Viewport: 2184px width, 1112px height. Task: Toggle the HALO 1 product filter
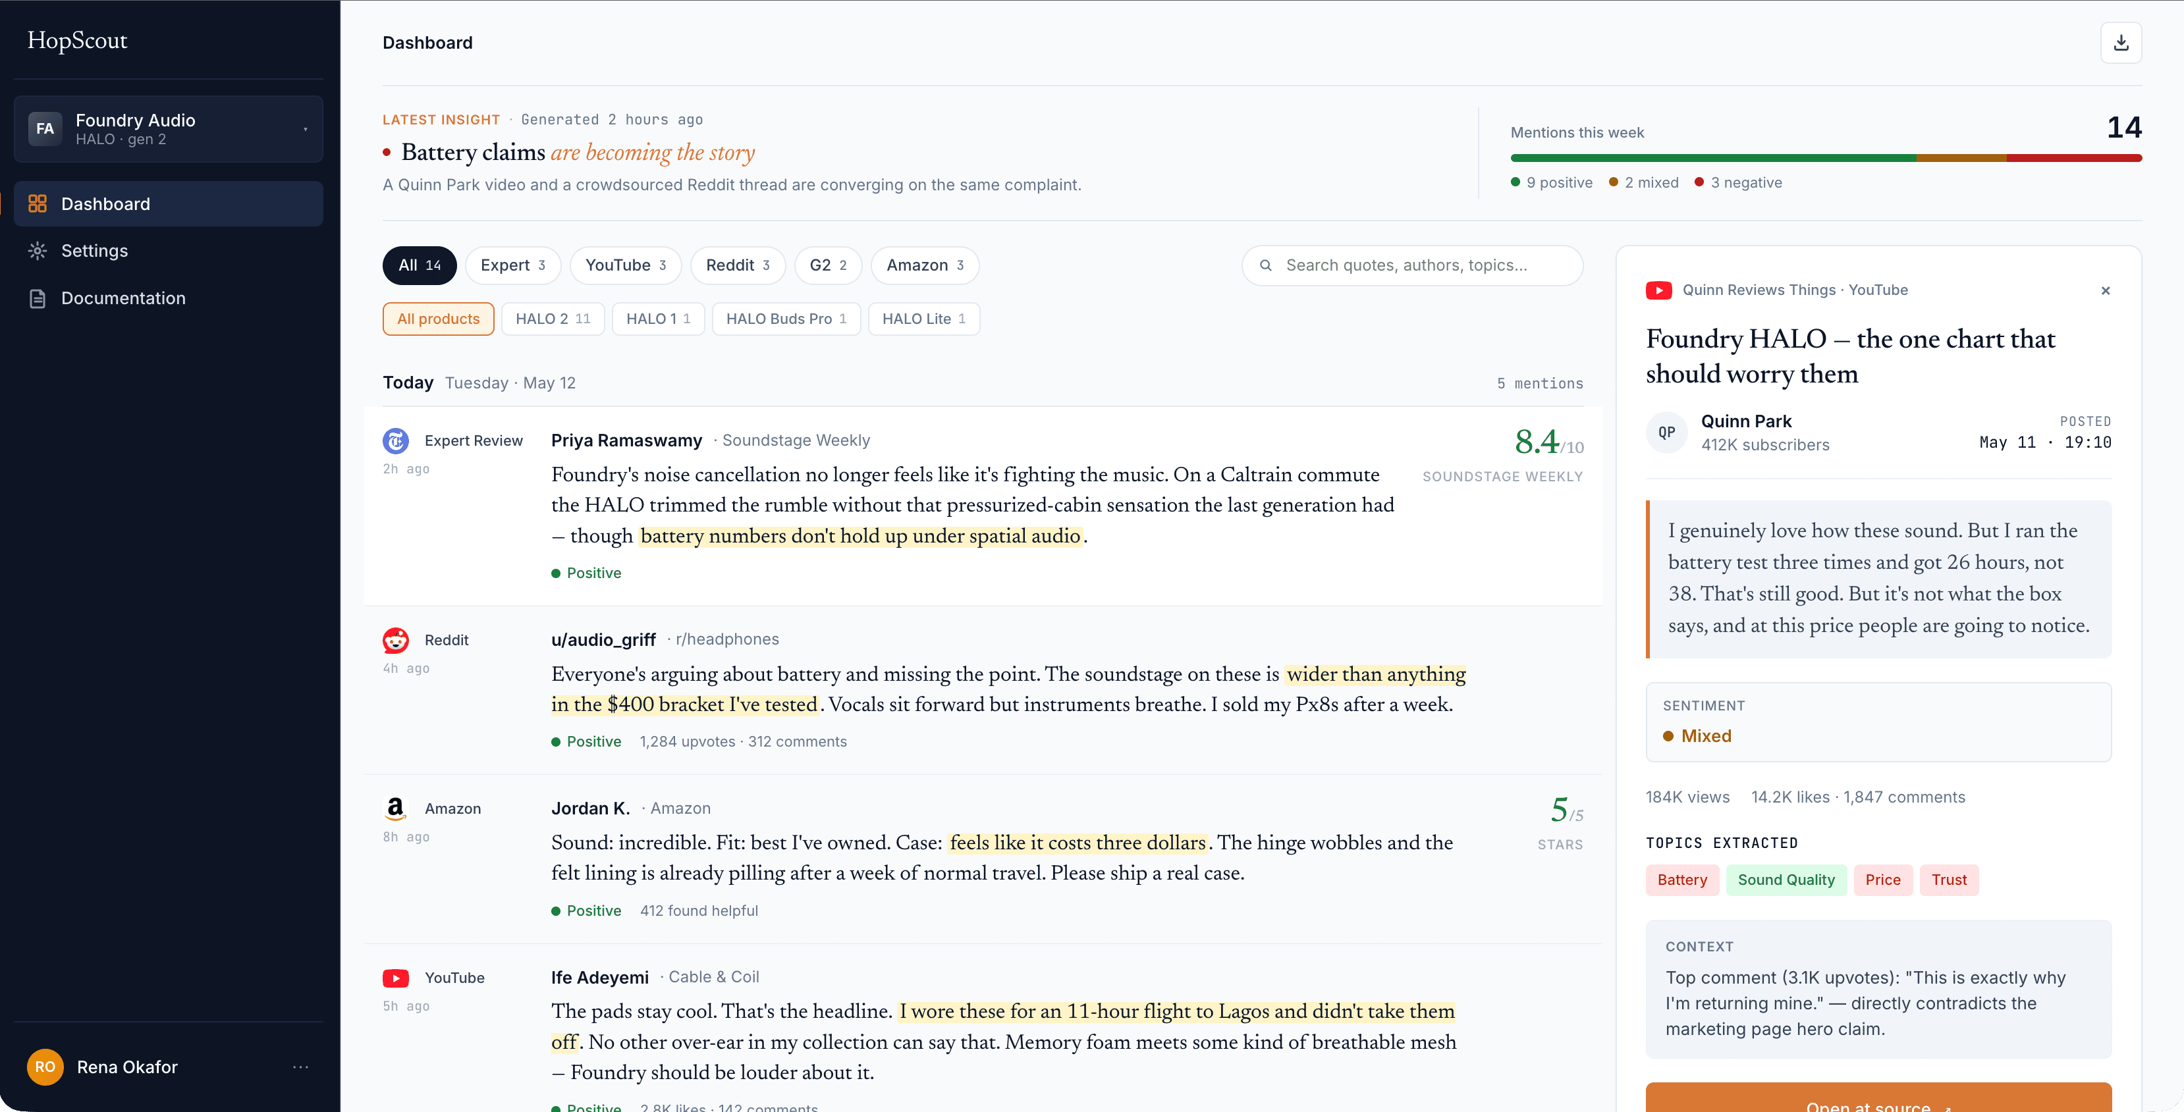pos(658,319)
